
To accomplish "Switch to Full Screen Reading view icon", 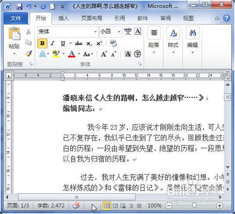I will click(x=115, y=206).
